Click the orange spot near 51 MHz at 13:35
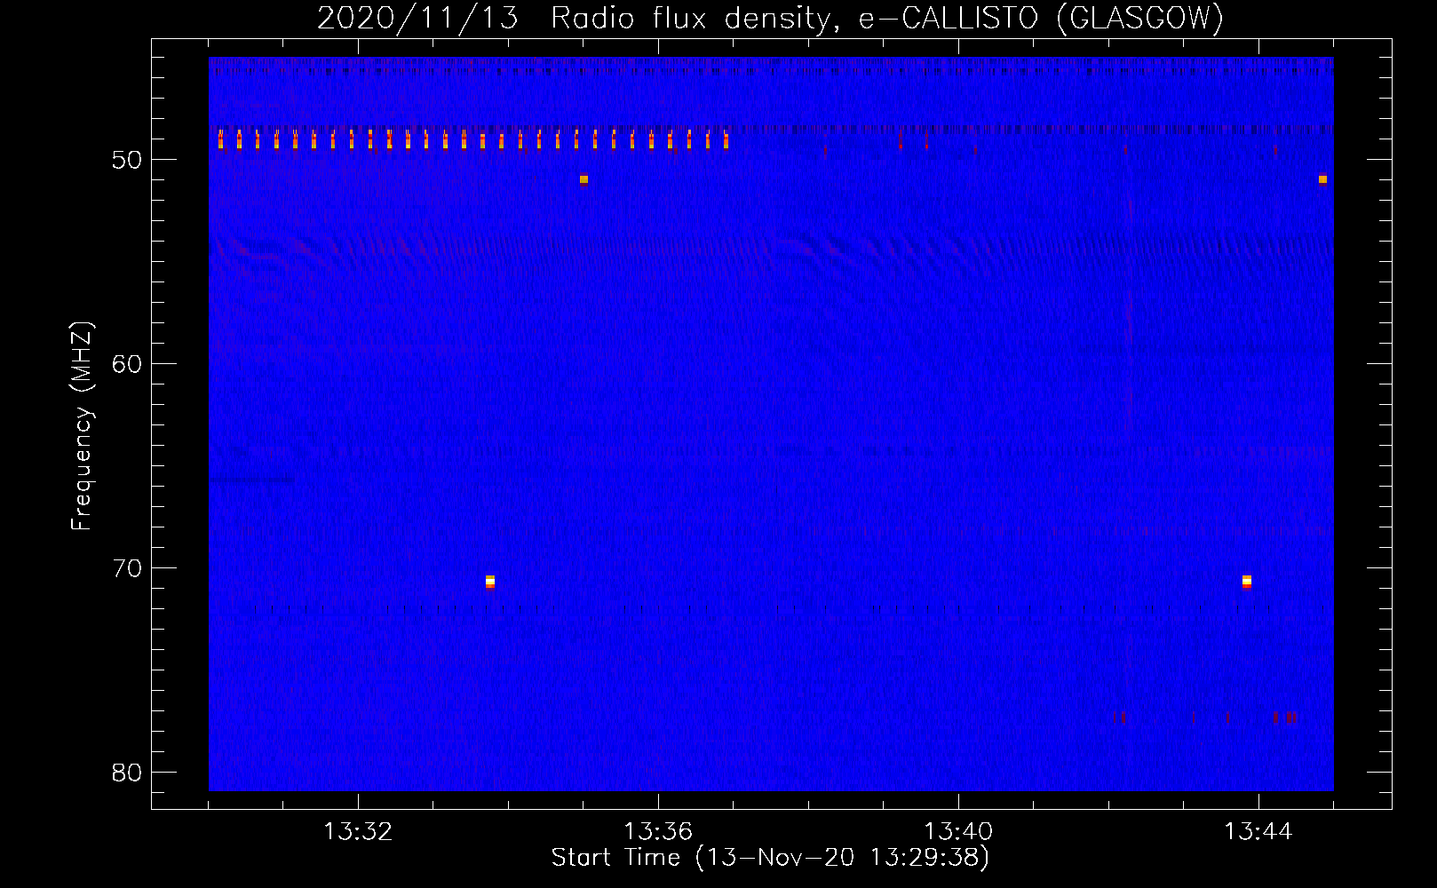 point(584,179)
